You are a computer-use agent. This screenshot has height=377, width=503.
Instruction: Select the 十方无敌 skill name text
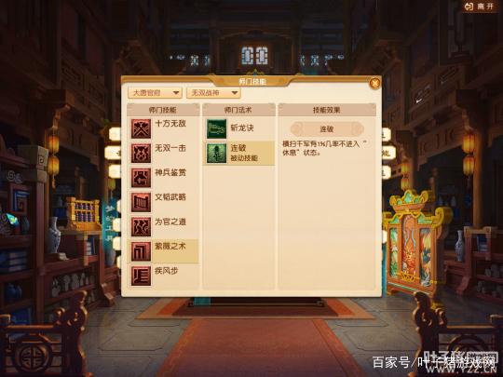[170, 124]
